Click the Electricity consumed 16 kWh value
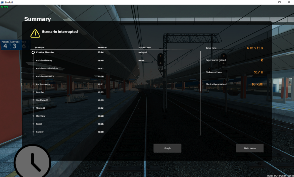Image resolution: width=294 pixels, height=177 pixels. (257, 84)
